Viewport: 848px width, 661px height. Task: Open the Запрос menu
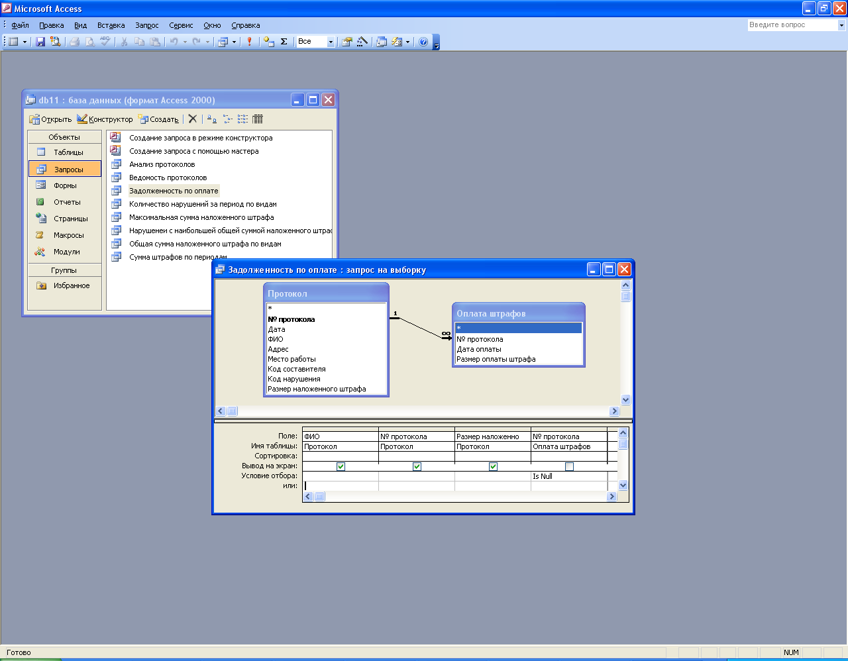click(147, 25)
